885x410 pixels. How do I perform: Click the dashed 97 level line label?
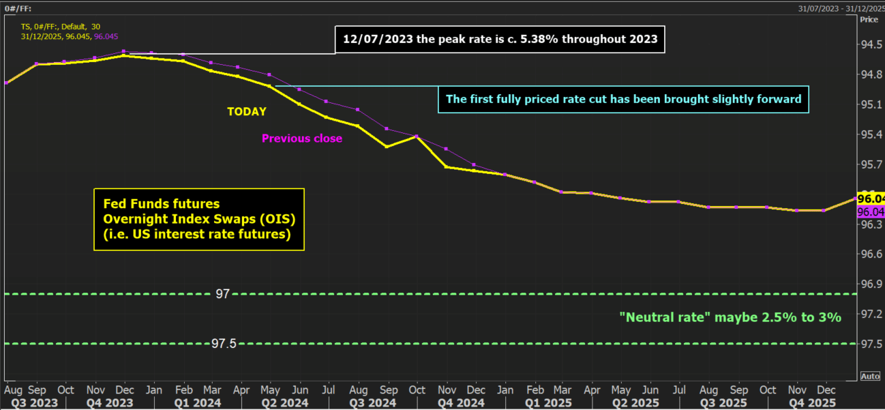(222, 294)
